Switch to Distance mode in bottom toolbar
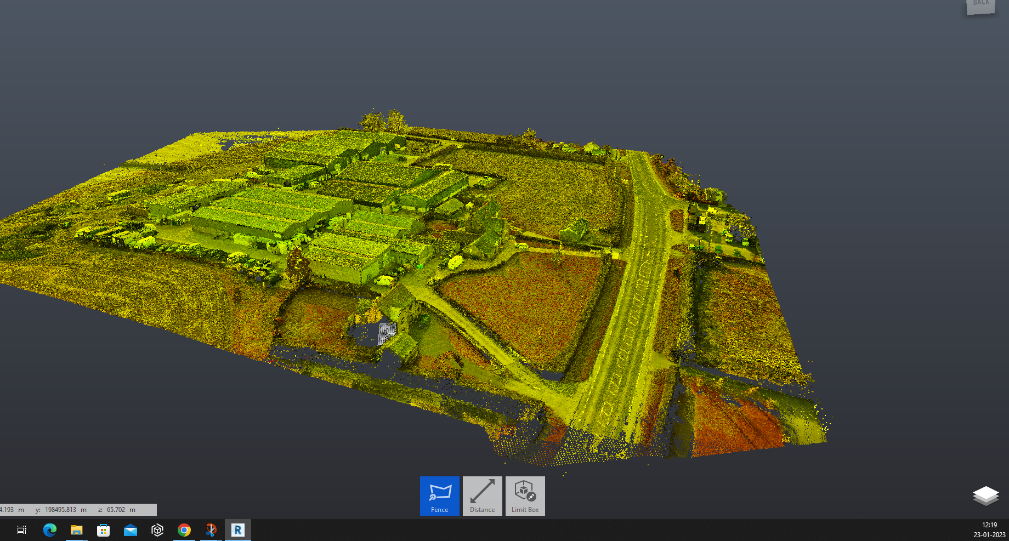Screen dimensions: 1009x541 pyautogui.click(x=481, y=496)
